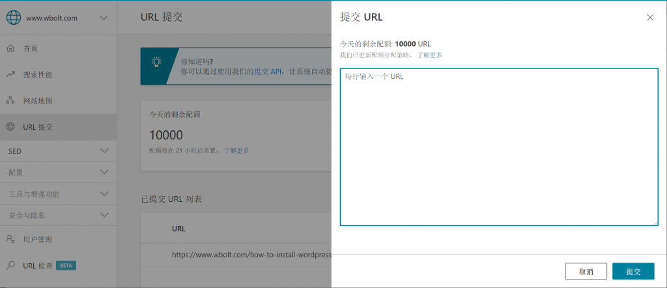Screen dimensions: 667x288
Task: Expand the 配置 section
Action: pyautogui.click(x=104, y=173)
